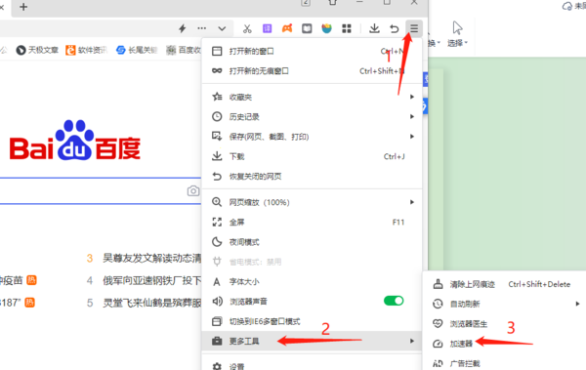The image size is (586, 370).
Task: Select 清除上网痕迹 in submenu
Action: [x=505, y=284]
